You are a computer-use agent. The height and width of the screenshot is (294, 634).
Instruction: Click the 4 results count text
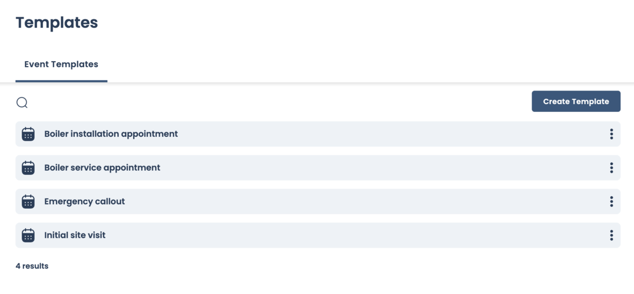pyautogui.click(x=32, y=266)
